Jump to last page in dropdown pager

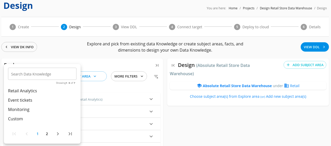70,134
